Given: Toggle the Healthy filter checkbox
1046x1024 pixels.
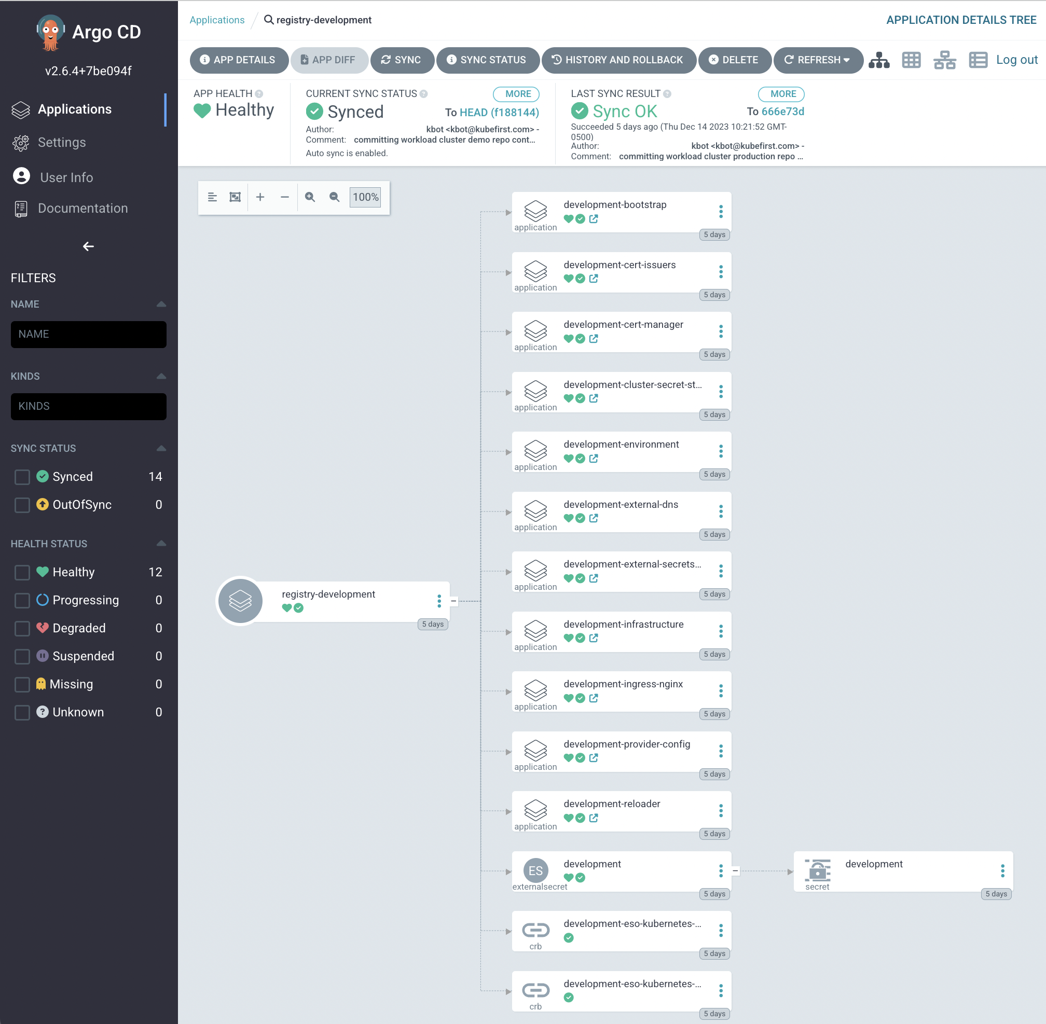Looking at the screenshot, I should (x=22, y=572).
